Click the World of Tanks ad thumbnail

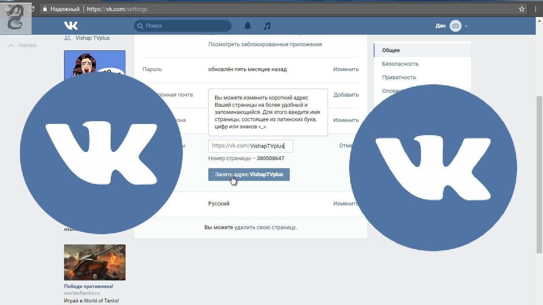point(95,262)
